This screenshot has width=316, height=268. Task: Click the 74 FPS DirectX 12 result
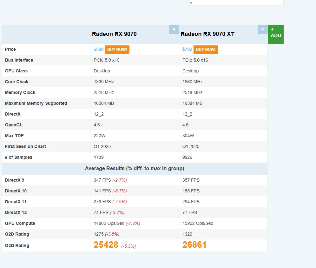tap(101, 212)
